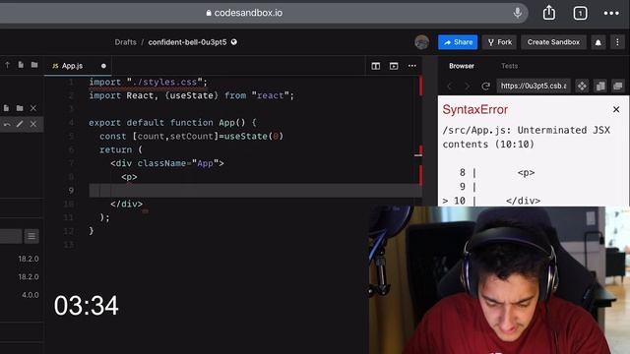Viewport: 630px width, 354px height.
Task: Click the file icon in the folder row
Action: click(7, 108)
